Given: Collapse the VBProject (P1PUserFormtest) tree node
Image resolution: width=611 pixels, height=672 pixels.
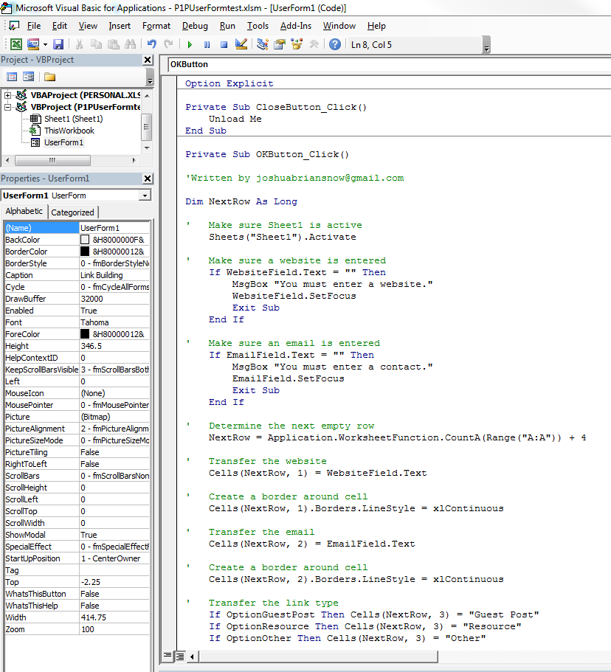Looking at the screenshot, I should pos(8,107).
